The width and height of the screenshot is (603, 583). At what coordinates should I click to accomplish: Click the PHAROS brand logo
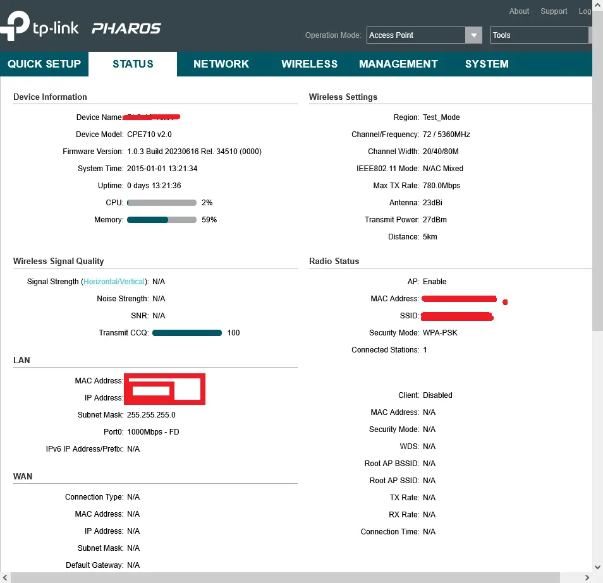126,28
